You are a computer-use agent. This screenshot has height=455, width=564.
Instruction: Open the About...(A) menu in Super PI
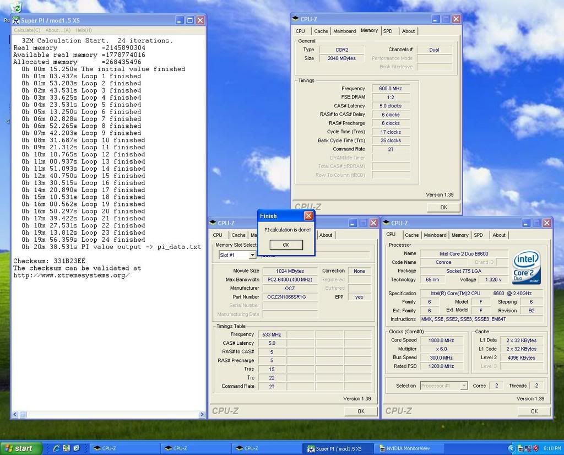click(58, 30)
